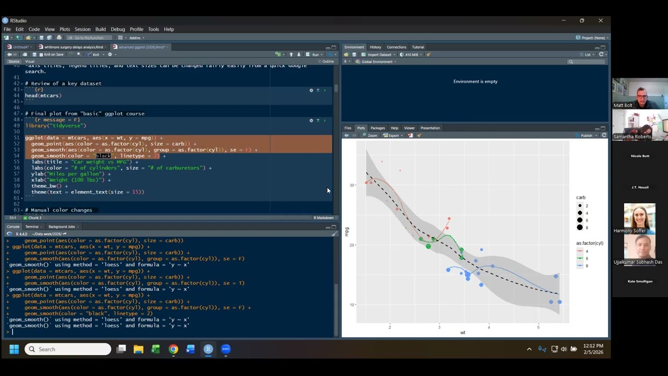Image resolution: width=668 pixels, height=376 pixels.
Task: Insert a new code chunk
Action: pyautogui.click(x=278, y=54)
